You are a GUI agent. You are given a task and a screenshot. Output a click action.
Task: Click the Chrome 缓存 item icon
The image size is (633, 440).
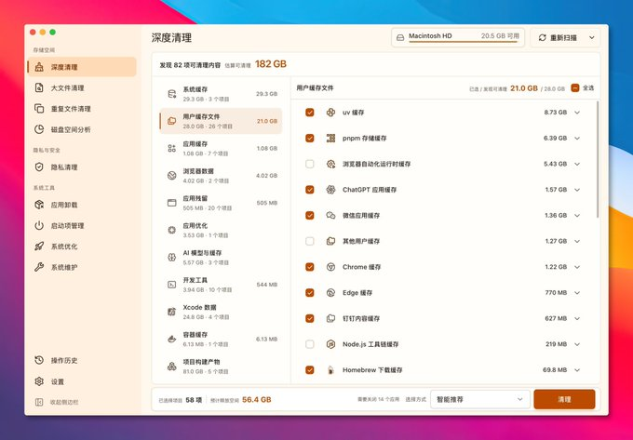[330, 267]
